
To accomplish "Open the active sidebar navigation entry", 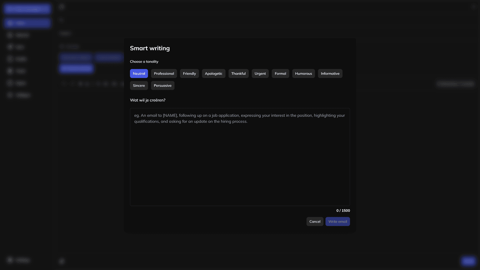I will click(x=27, y=23).
